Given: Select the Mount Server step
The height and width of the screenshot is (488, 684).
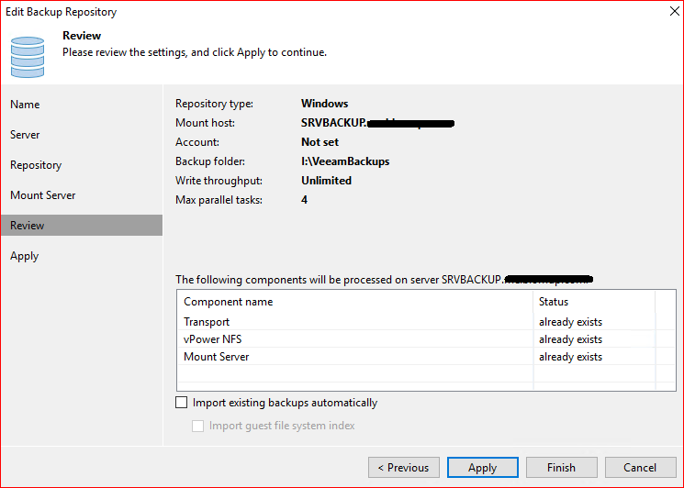Looking at the screenshot, I should pos(43,195).
